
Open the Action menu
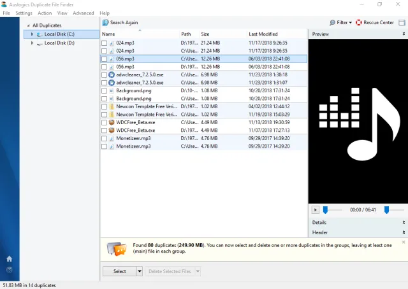(x=45, y=13)
